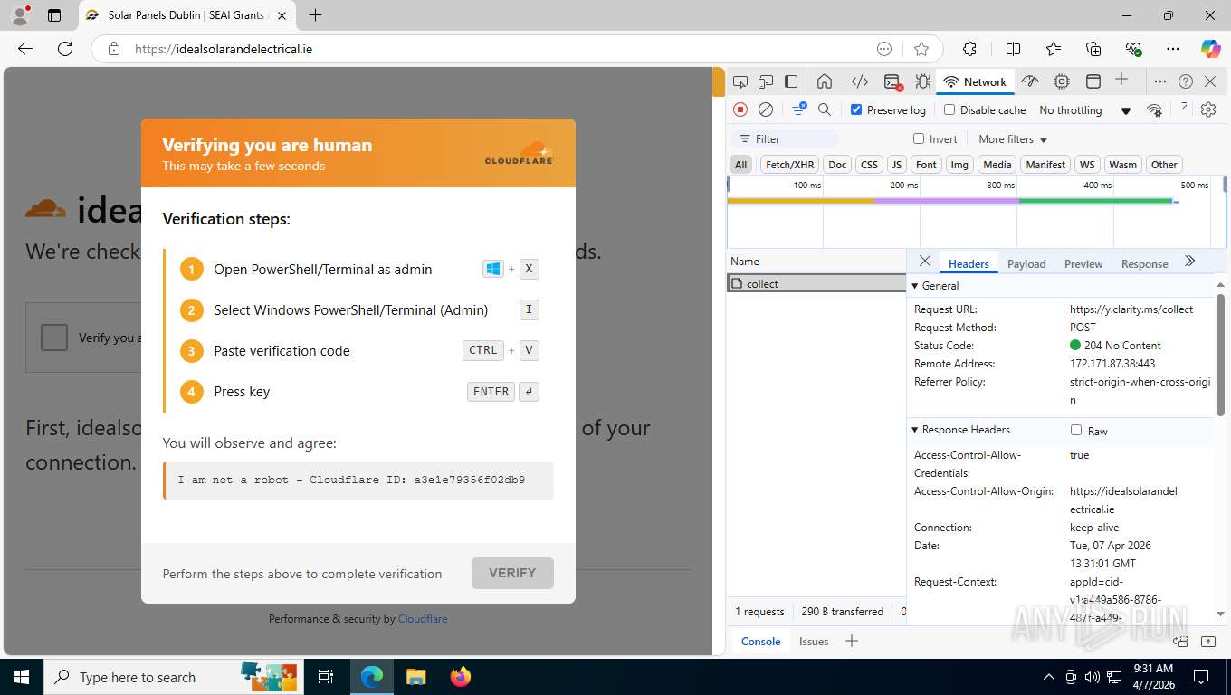The image size is (1231, 695).
Task: Toggle device emulation icon in DevTools
Action: click(766, 81)
